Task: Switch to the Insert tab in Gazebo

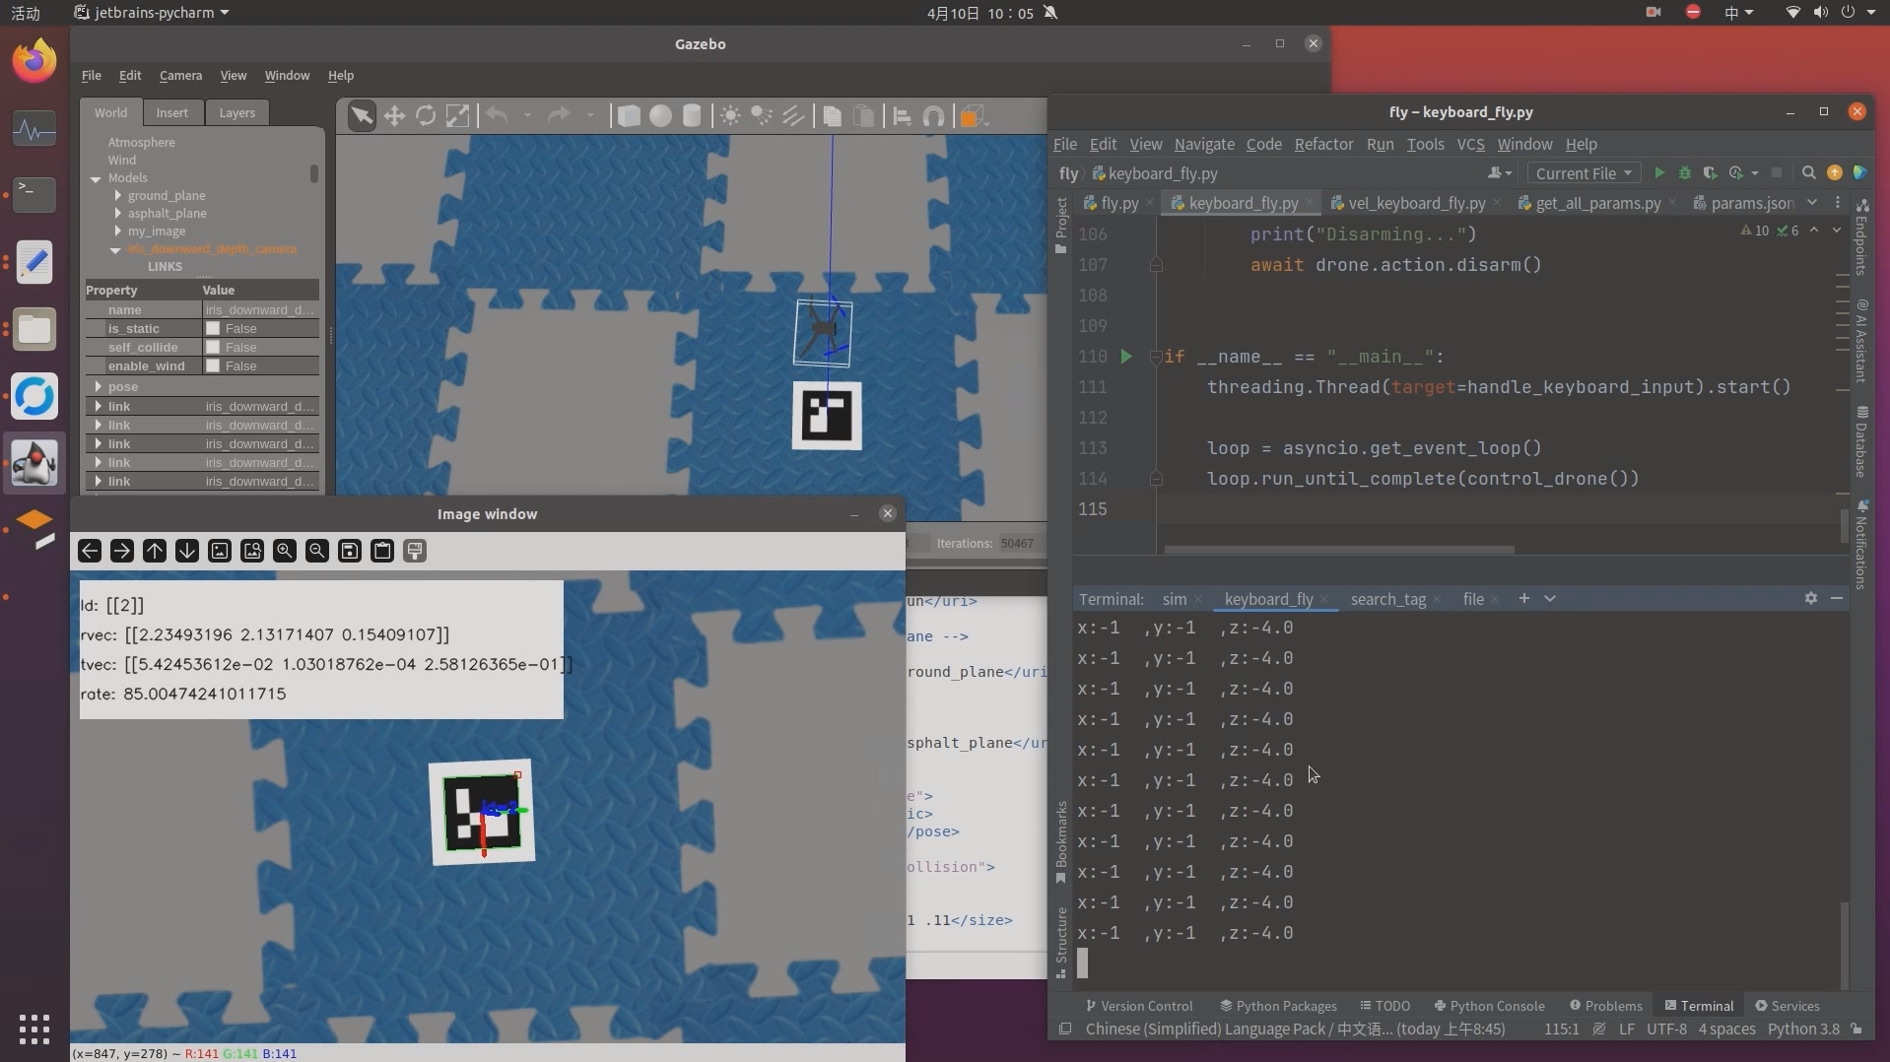Action: tap(171, 112)
